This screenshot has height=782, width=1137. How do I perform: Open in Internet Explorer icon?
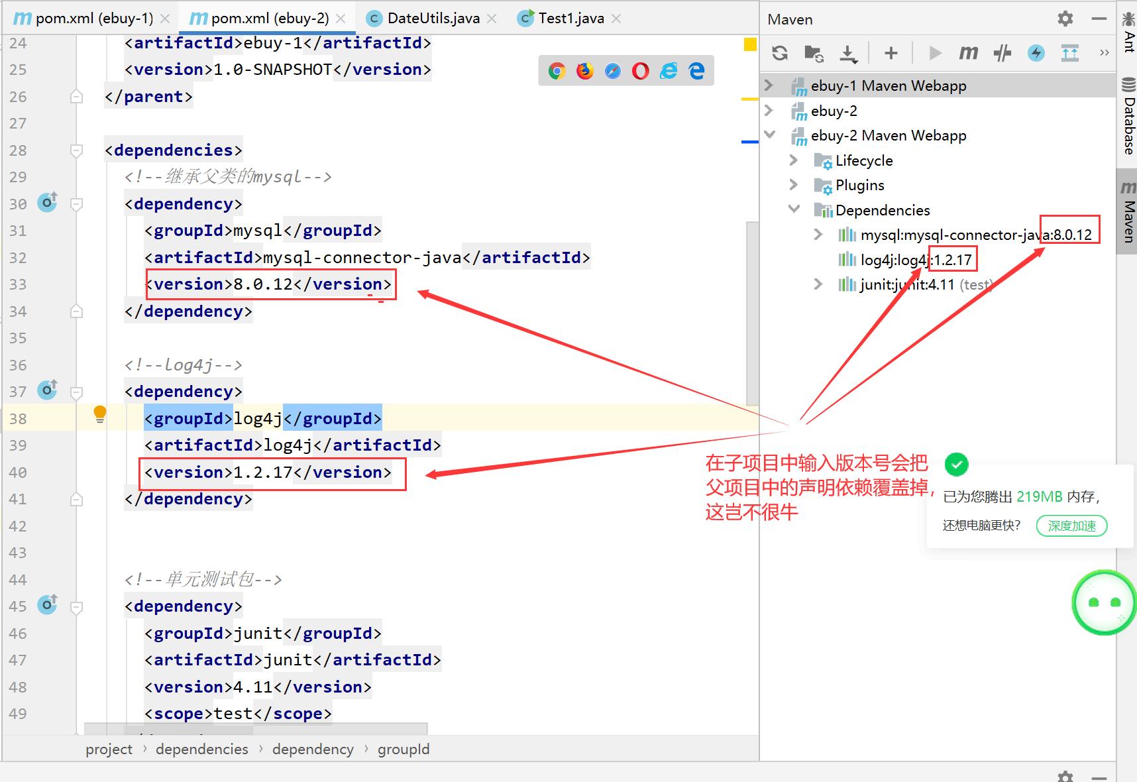669,71
